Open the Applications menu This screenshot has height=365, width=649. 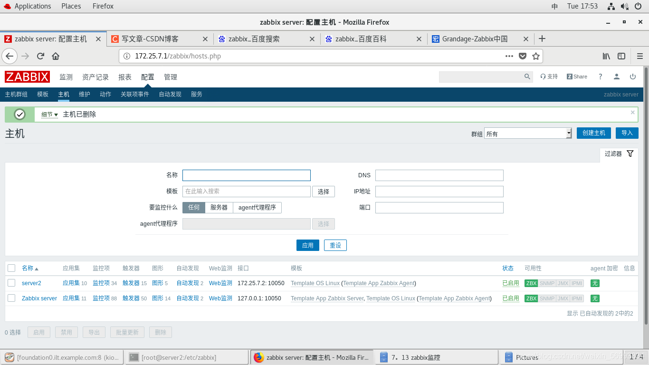pyautogui.click(x=32, y=6)
